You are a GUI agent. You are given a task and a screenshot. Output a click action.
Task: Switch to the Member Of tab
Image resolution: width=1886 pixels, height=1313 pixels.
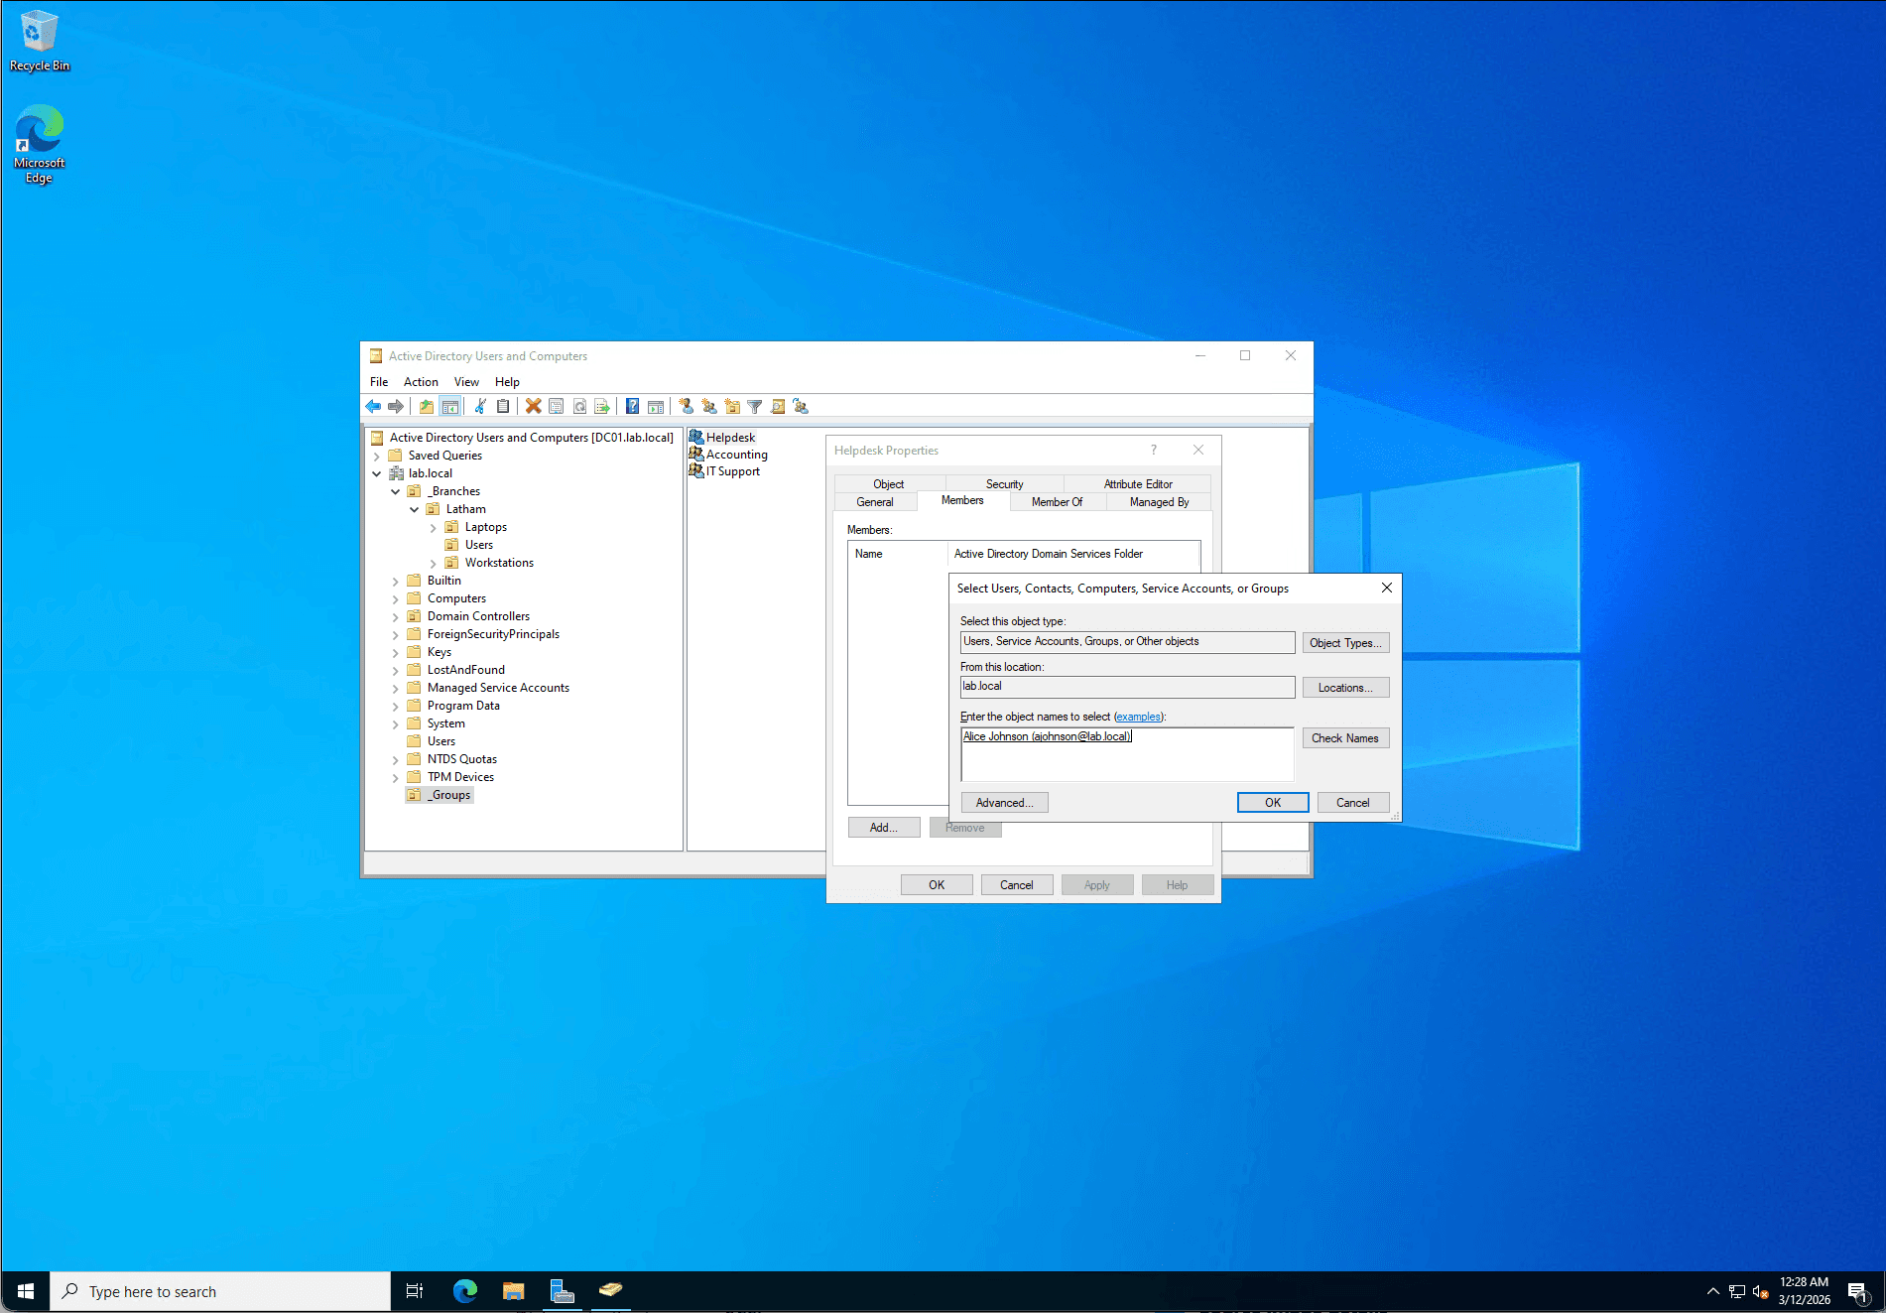pos(1057,502)
